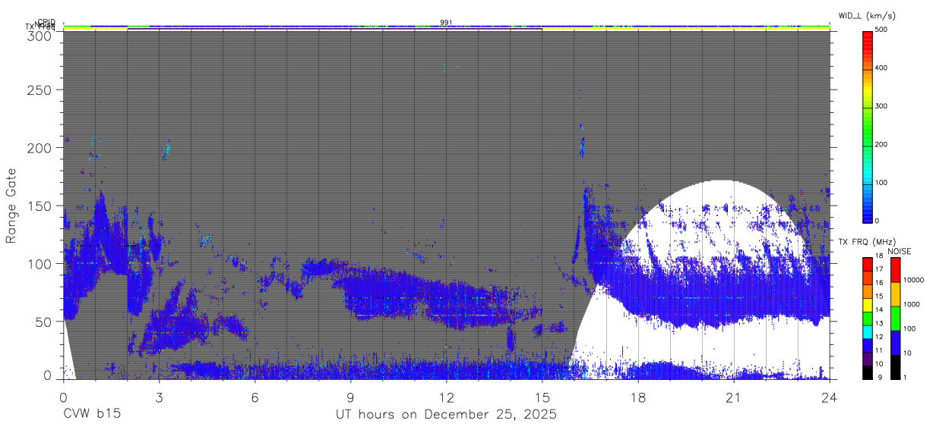Click the blue segment of the NOISE bar
933x430 pixels.
pyautogui.click(x=895, y=342)
